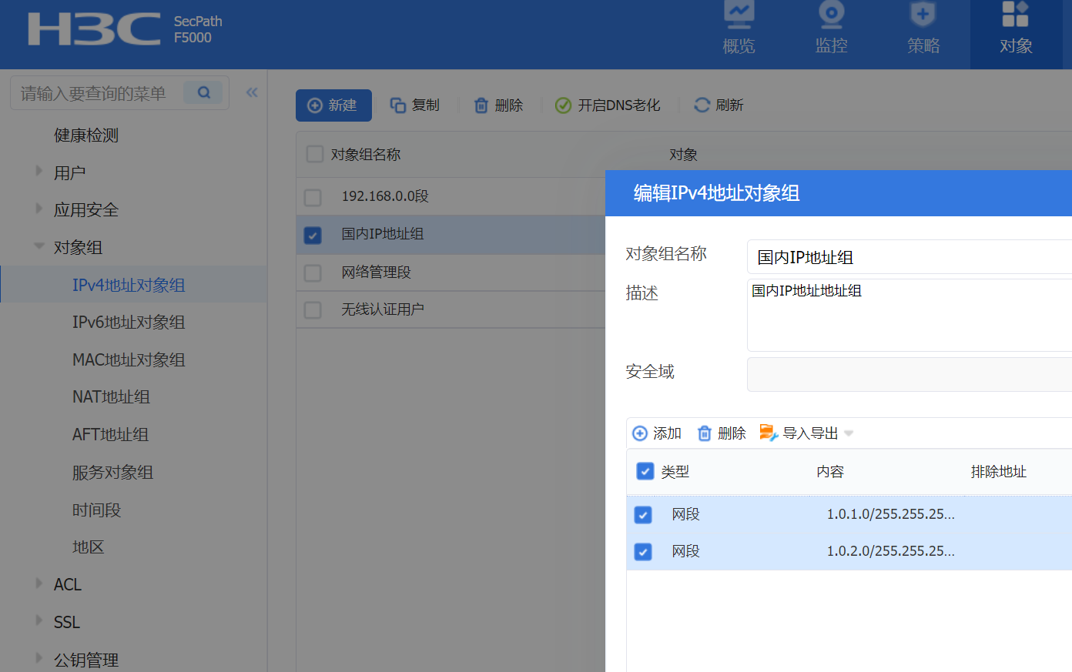Uncheck the 1.0.1.0 网段 entry checkbox
This screenshot has width=1072, height=672.
(643, 514)
